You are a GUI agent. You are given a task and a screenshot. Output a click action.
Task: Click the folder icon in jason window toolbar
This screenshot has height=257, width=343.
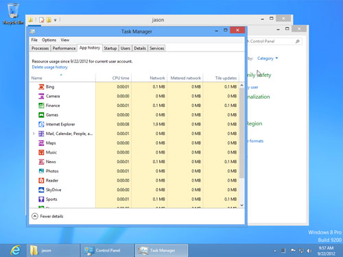31,20
